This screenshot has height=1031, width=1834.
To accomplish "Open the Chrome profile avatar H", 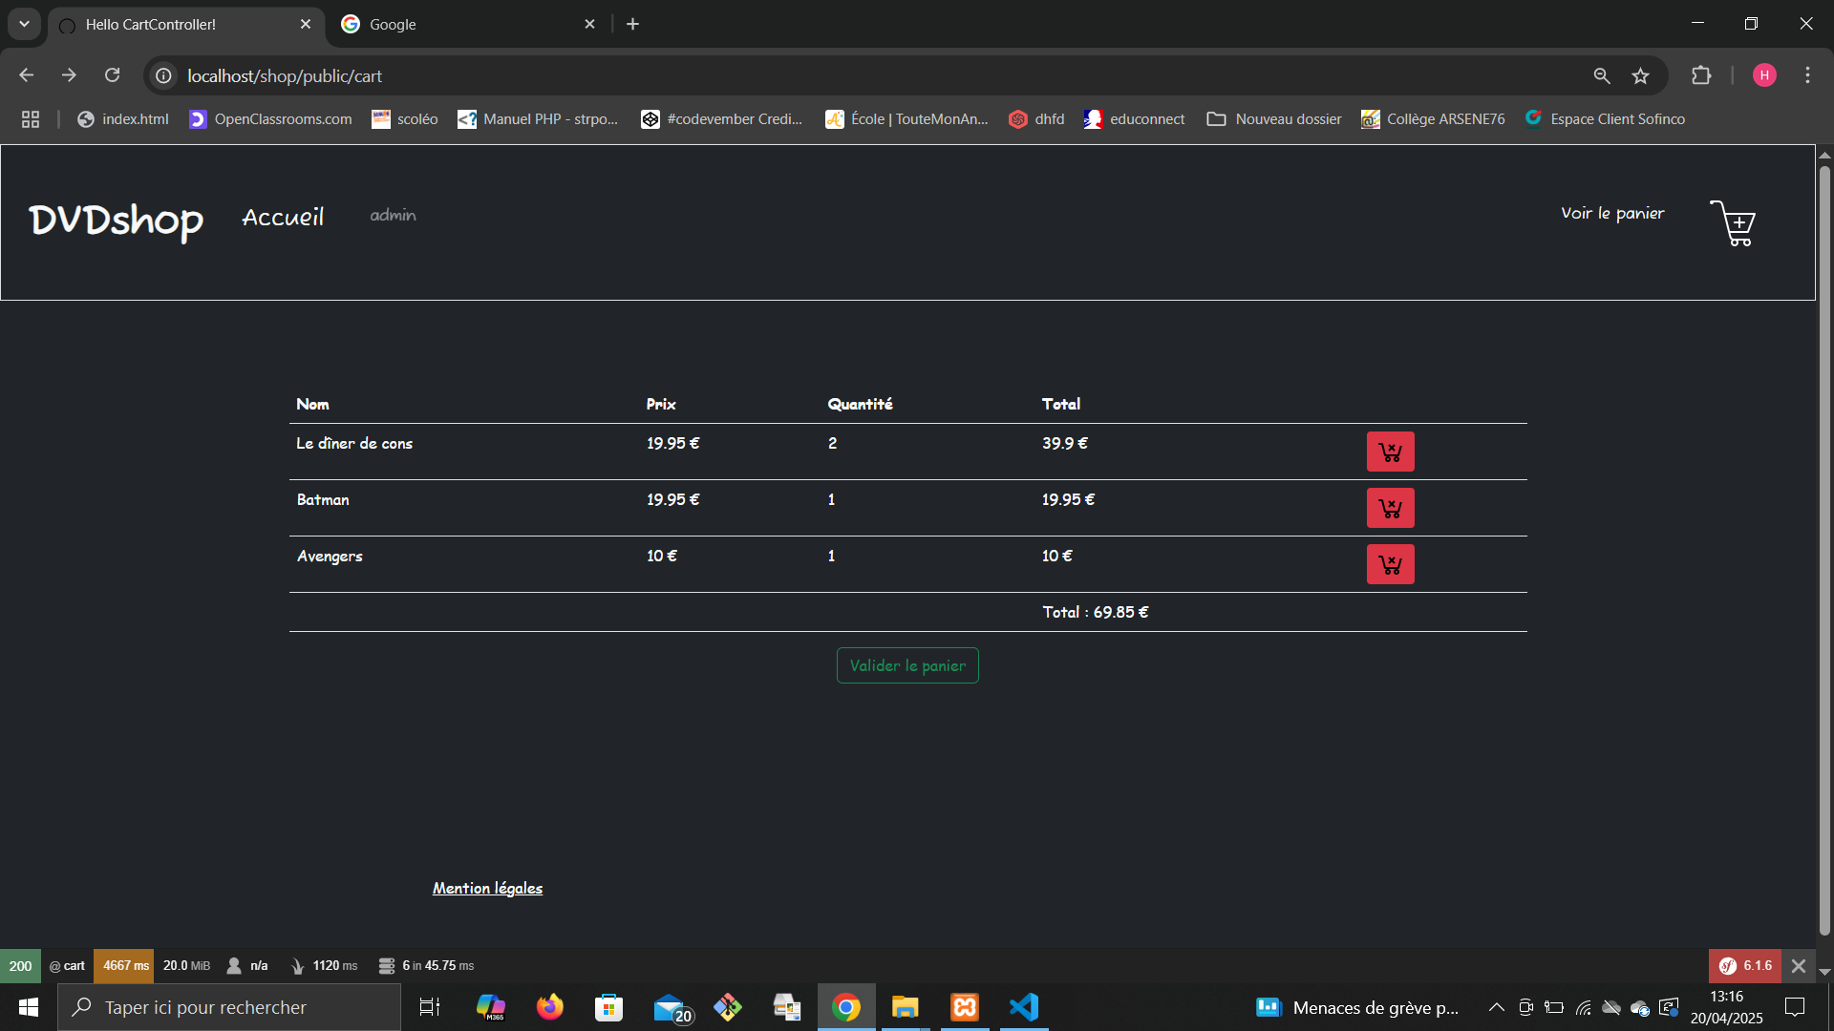I will point(1764,75).
